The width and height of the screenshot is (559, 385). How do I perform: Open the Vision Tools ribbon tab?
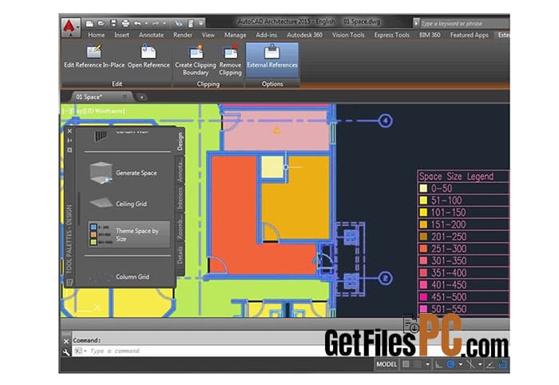tap(348, 35)
